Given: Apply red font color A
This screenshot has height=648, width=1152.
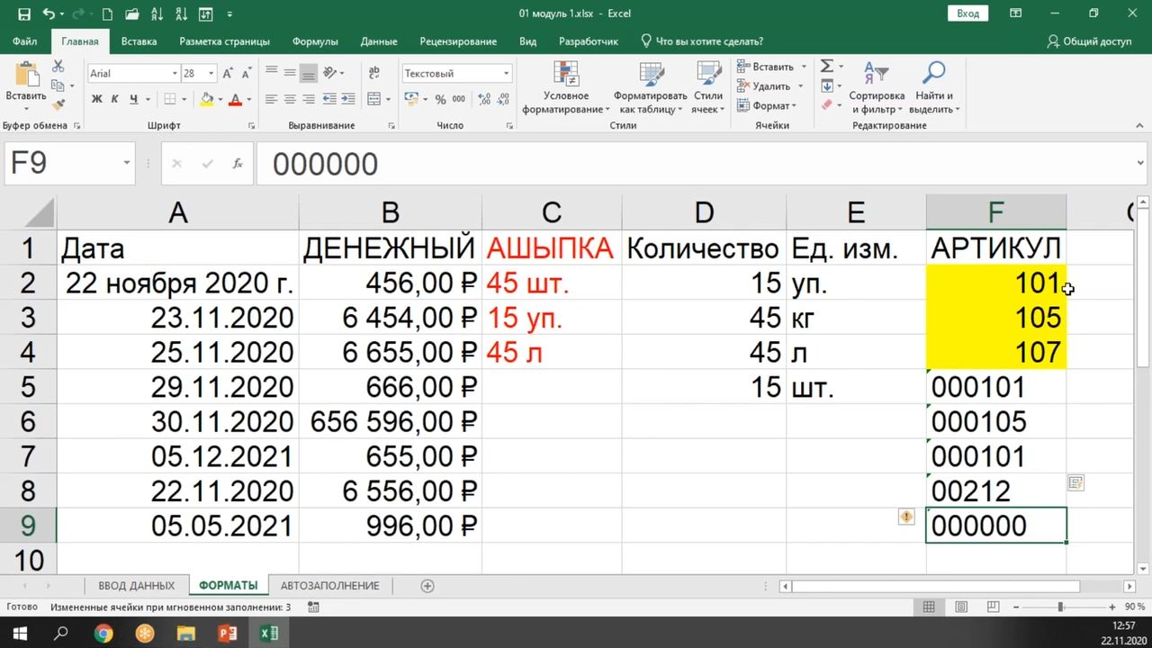Looking at the screenshot, I should pos(236,99).
